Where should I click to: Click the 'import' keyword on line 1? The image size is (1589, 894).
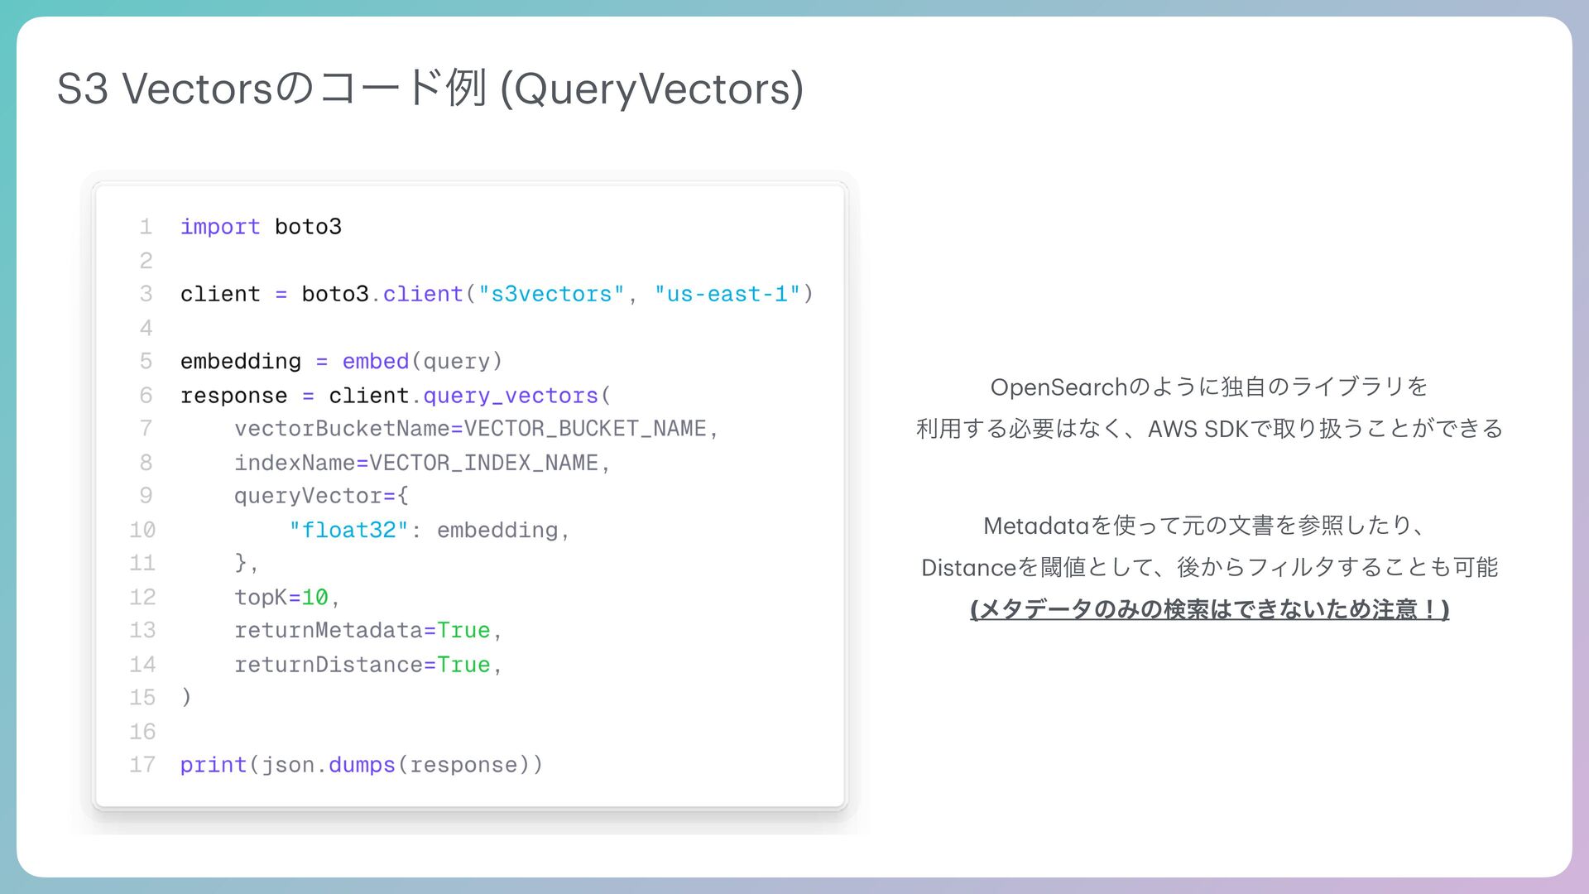tap(220, 227)
